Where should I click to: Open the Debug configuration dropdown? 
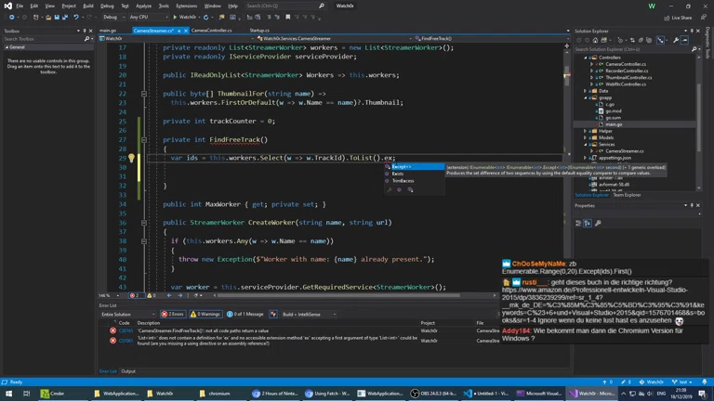tap(112, 18)
